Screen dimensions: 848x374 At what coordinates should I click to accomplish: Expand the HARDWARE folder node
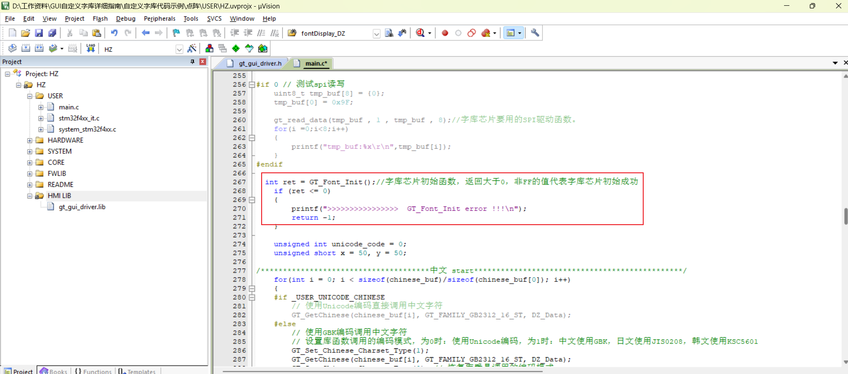[x=30, y=140]
